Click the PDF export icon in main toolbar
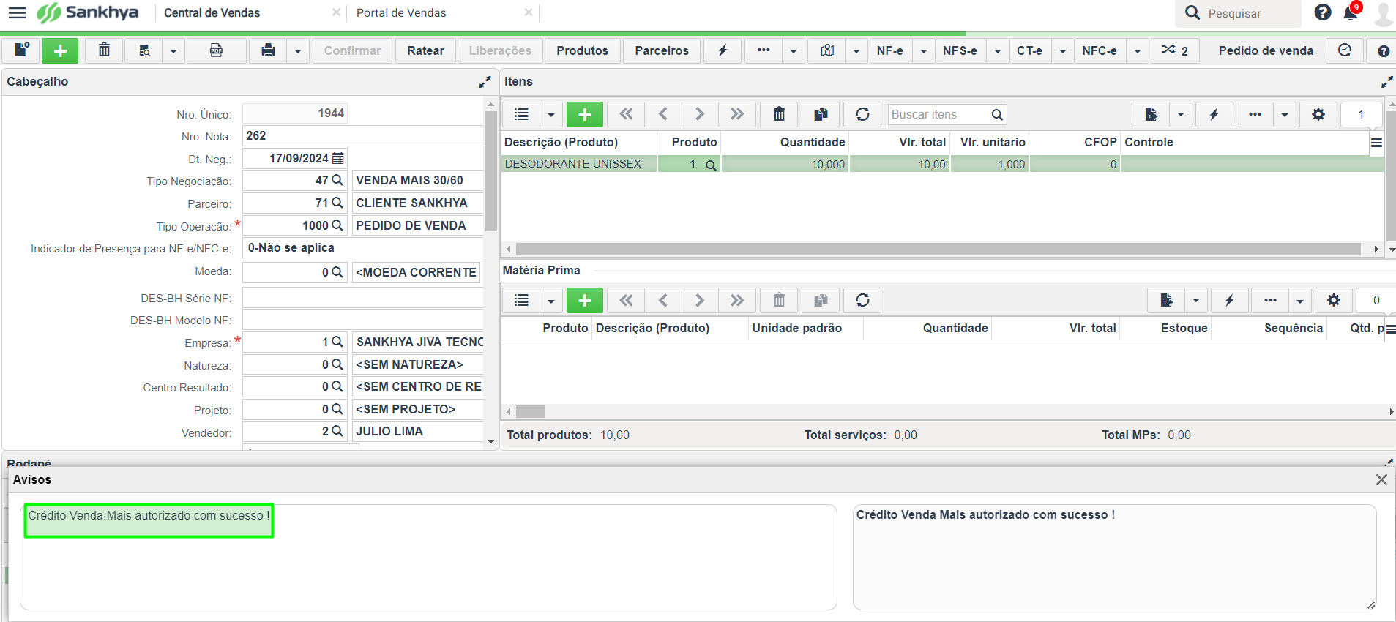Screen dimensions: 1396x622 pyautogui.click(x=216, y=50)
